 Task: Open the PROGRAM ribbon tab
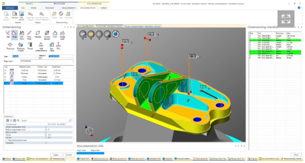49,8
